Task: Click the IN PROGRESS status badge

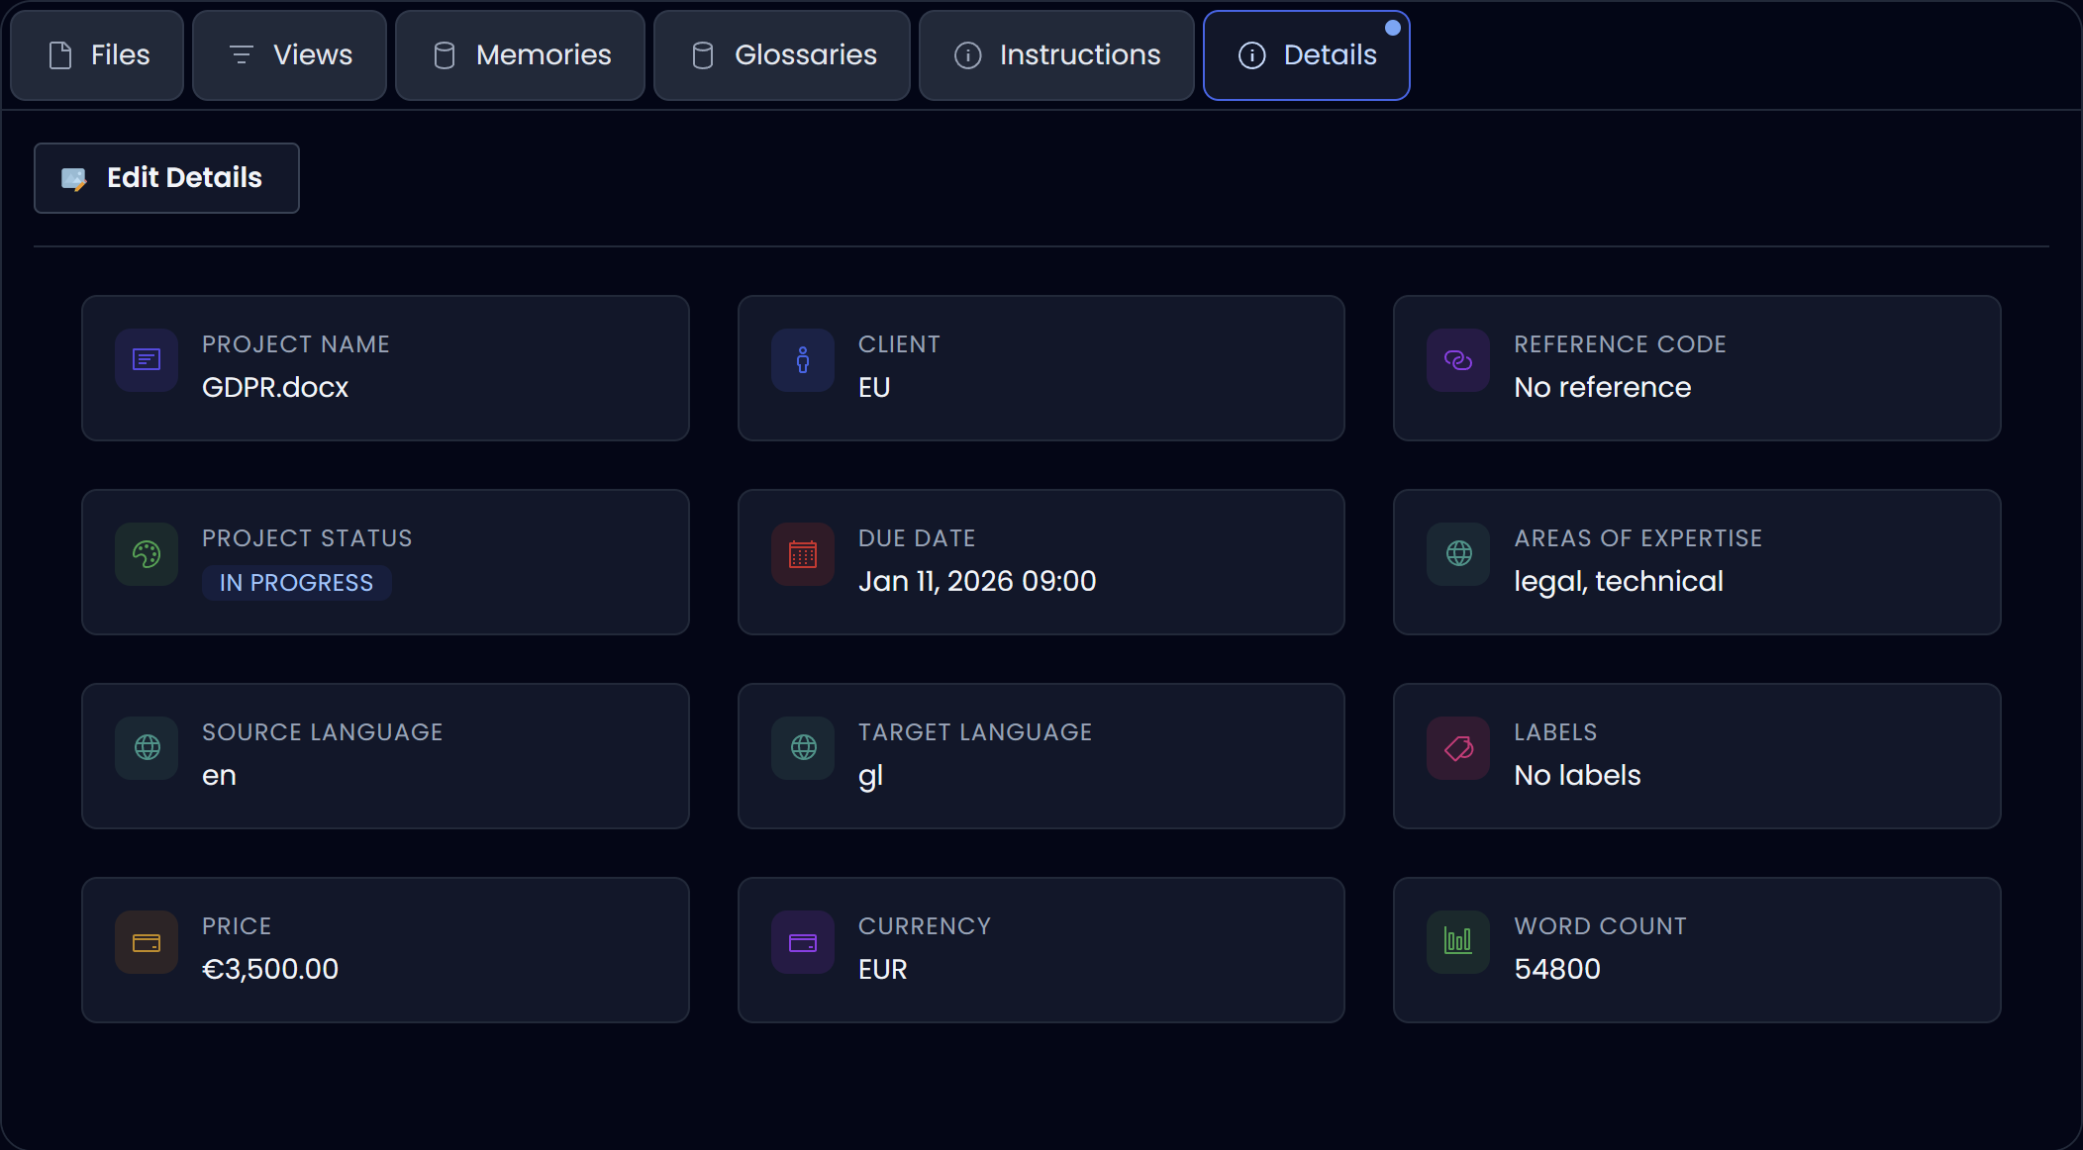Action: [296, 583]
